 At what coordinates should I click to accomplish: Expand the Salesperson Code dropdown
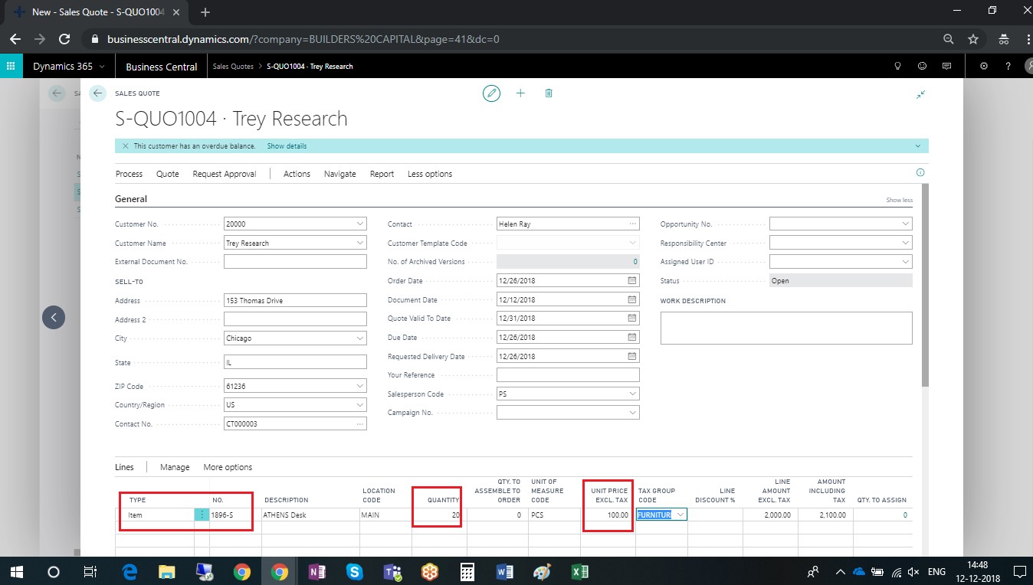633,394
